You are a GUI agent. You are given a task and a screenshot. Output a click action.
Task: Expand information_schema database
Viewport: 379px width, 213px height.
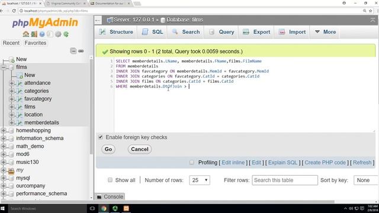coord(4,138)
